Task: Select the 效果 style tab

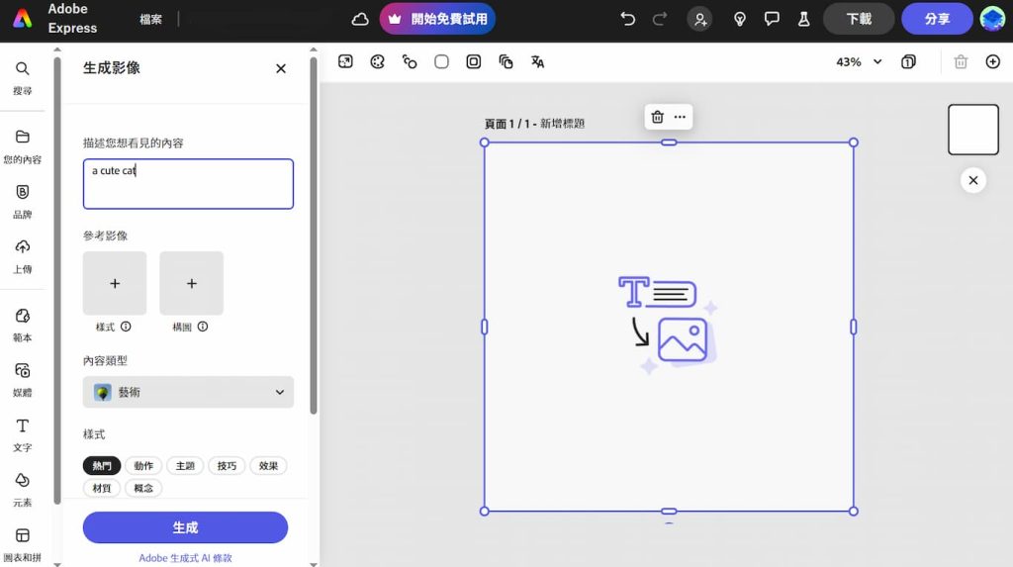Action: point(268,465)
